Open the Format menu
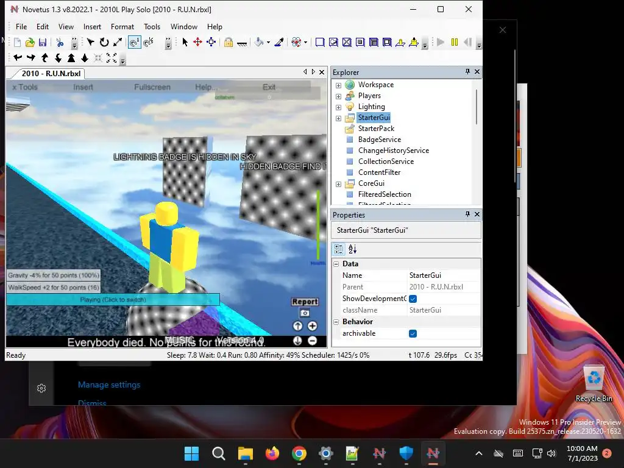The width and height of the screenshot is (624, 468). click(122, 27)
